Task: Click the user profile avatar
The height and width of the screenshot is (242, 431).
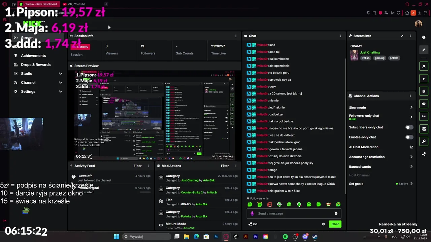Action: 419,24
